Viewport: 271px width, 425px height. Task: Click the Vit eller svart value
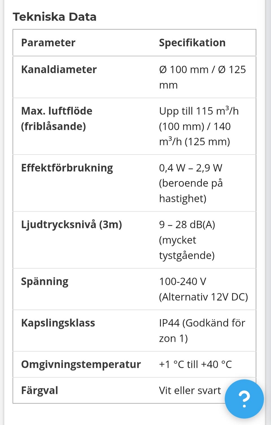[190, 391]
